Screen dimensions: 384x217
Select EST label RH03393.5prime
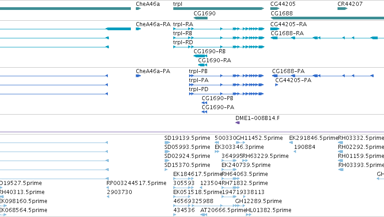coord(361,165)
